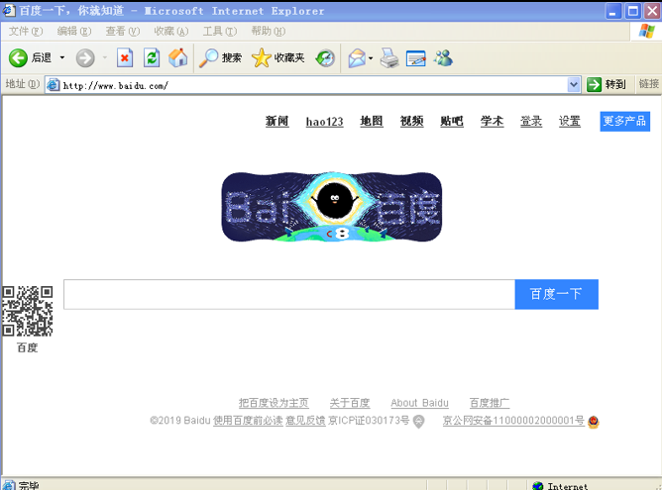Image resolution: width=662 pixels, height=490 pixels.
Task: Click the Baidu black hole doodle logo
Action: click(332, 207)
